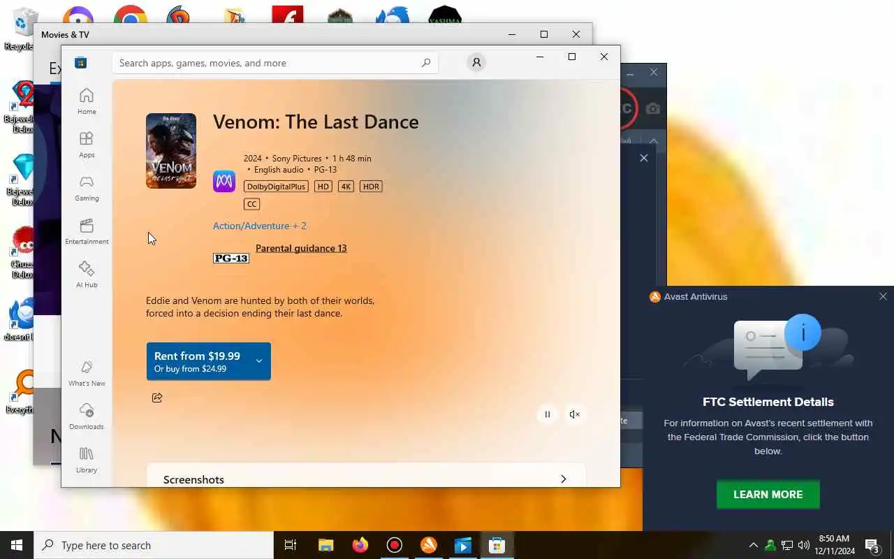Screen dimensions: 894x559
Task: Open Microsoft Store taskbar icon
Action: tap(497, 545)
